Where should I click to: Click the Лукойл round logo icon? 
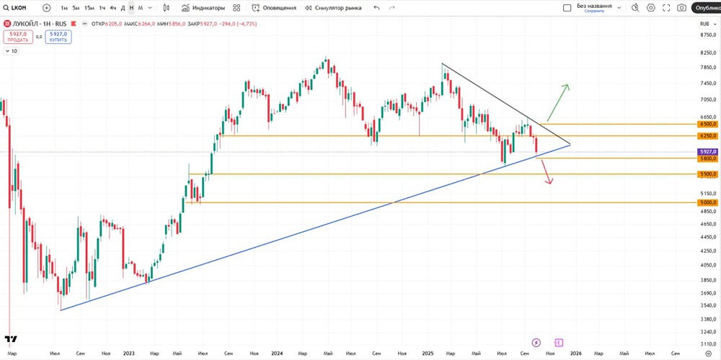pyautogui.click(x=6, y=24)
